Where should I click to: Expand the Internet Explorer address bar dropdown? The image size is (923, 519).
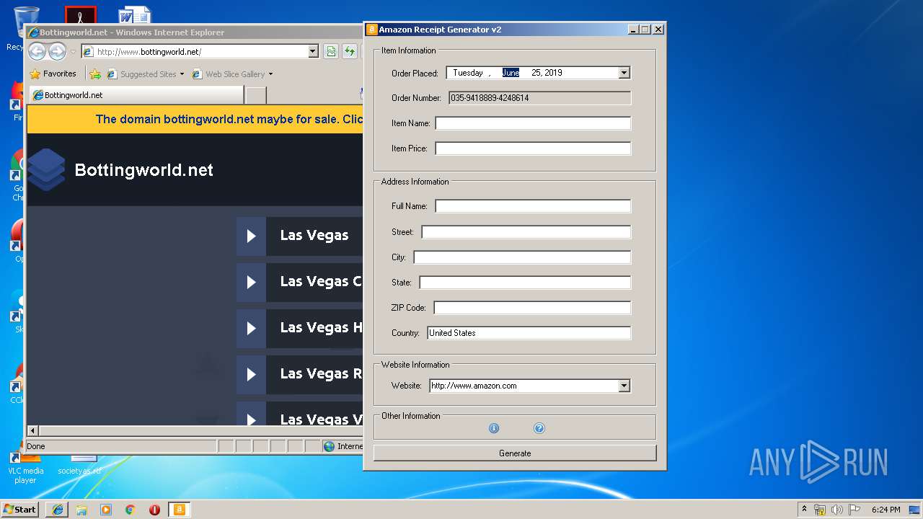click(313, 51)
